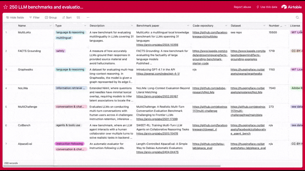The image size is (305, 171).
Task: Open the Filter menu
Action: coord(34,17)
